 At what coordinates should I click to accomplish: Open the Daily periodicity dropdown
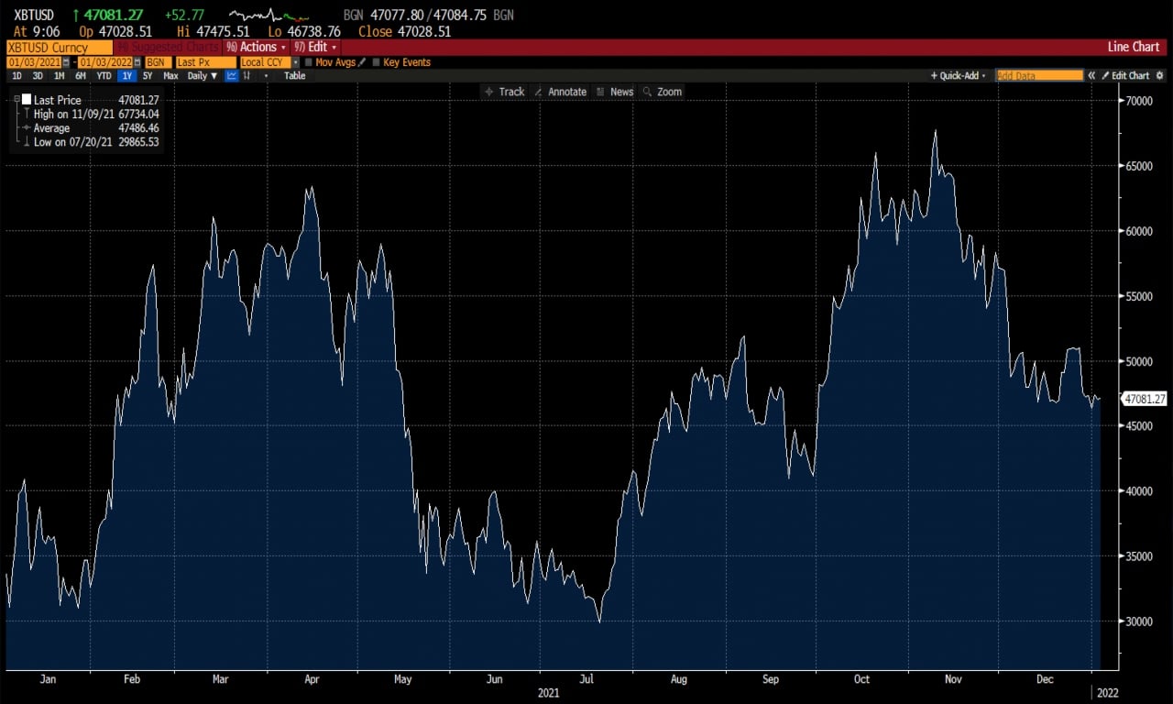[203, 76]
